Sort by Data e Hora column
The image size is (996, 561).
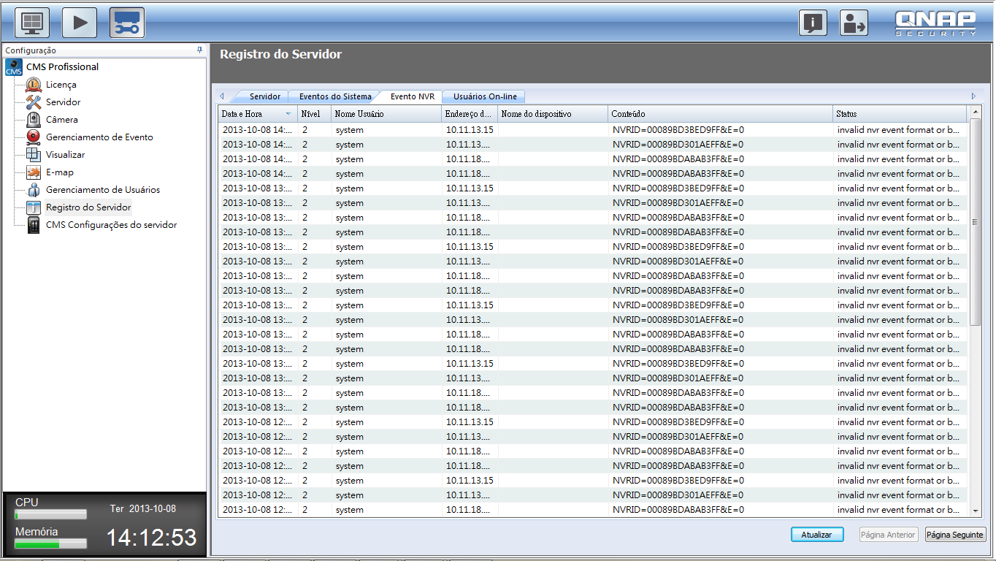coord(257,114)
